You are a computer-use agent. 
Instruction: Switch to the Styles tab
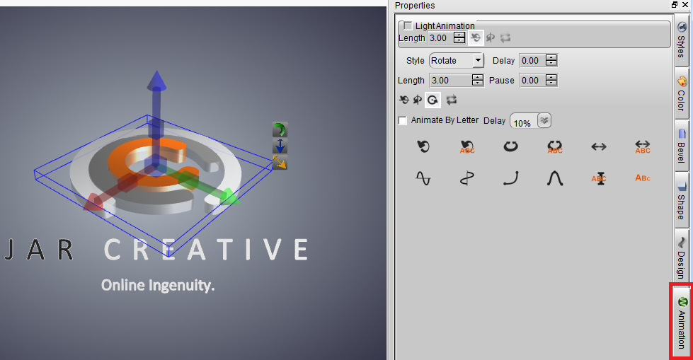(682, 40)
